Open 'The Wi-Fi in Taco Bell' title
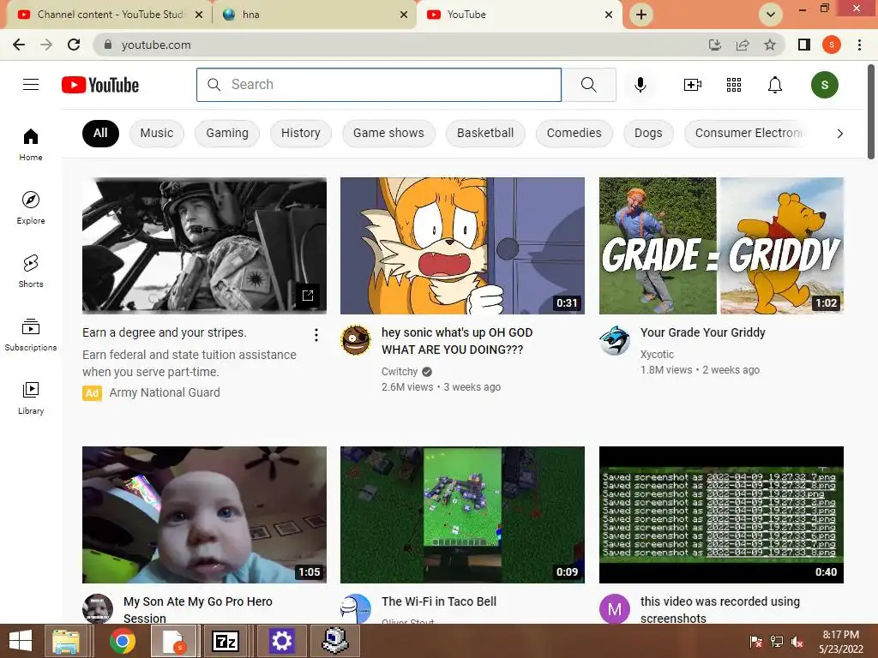The image size is (878, 658). click(x=439, y=601)
